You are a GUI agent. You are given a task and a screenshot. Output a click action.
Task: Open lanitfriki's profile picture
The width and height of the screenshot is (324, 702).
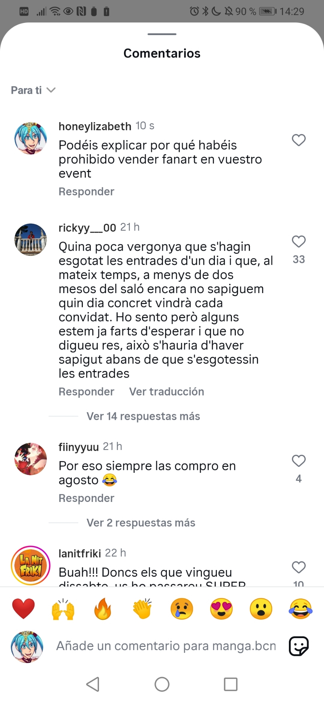pyautogui.click(x=31, y=565)
